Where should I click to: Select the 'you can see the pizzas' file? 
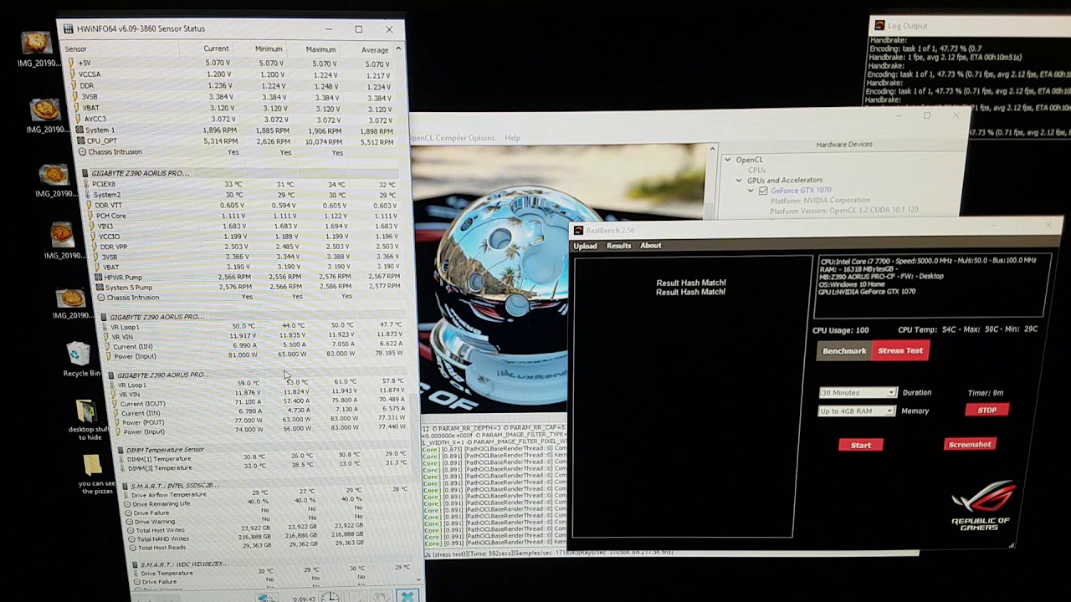(96, 474)
